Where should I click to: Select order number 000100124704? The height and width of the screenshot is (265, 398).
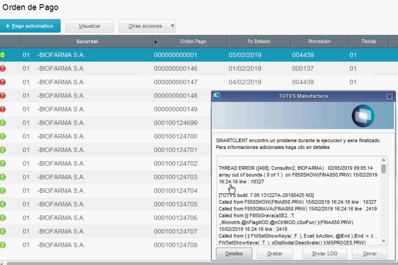coord(175,191)
